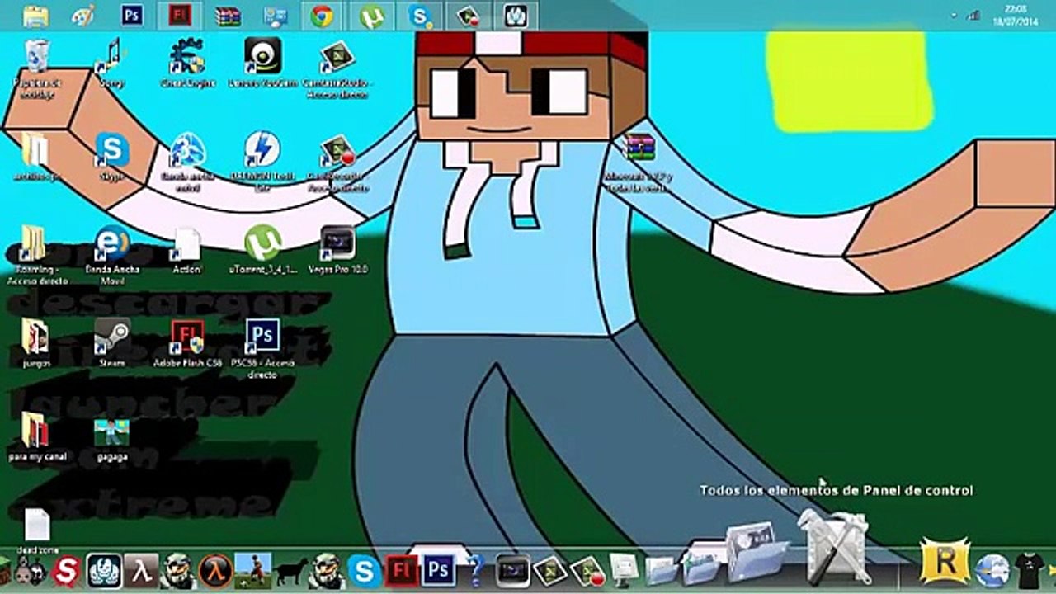The height and width of the screenshot is (594, 1056).
Task: Select the Action! file on desktop
Action: (187, 250)
